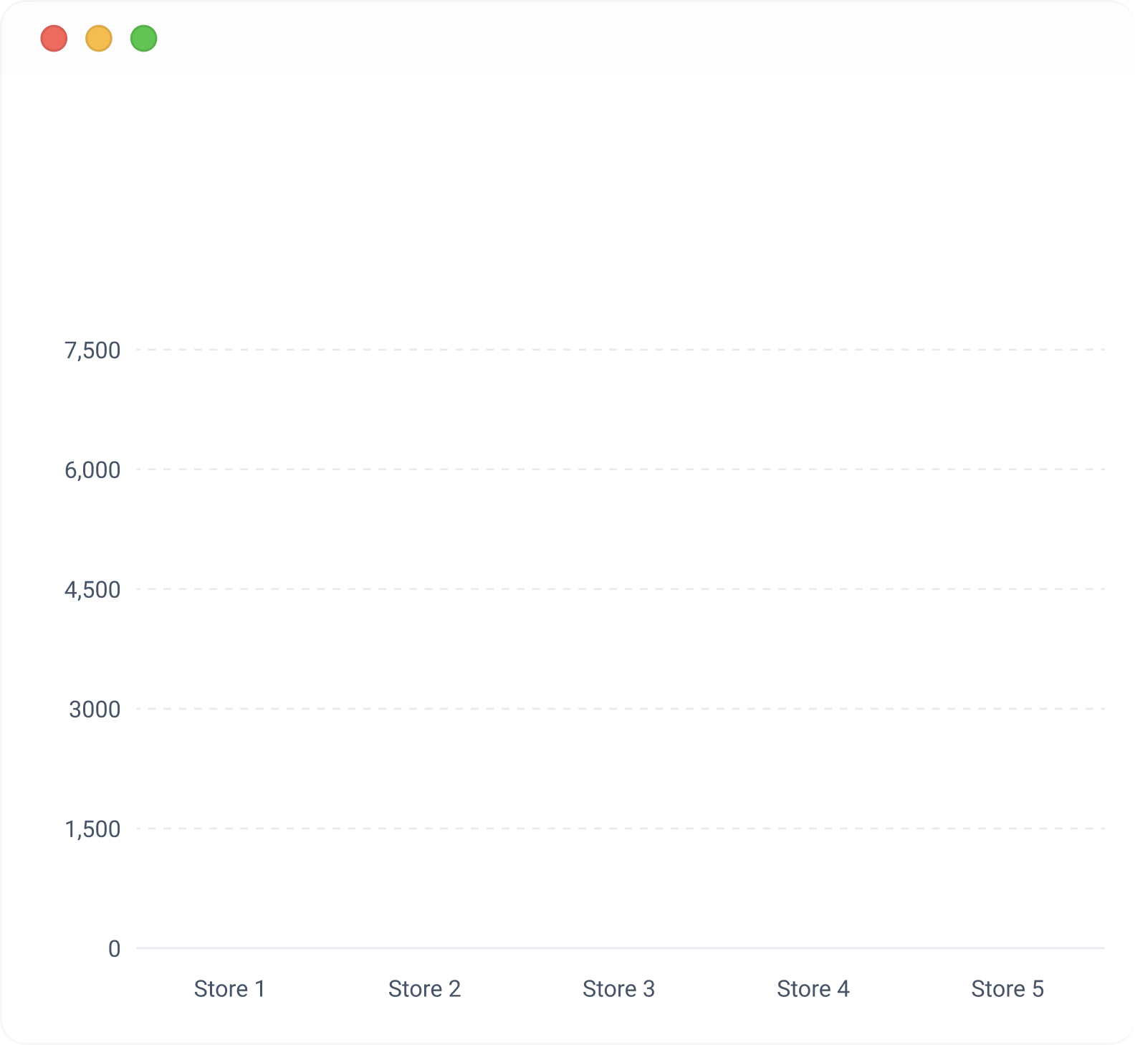Screen dimensions: 1135x1045
Task: Select the Store 2 axis label
Action: [x=424, y=989]
